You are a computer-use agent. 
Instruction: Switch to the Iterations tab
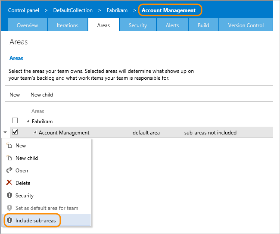(68, 25)
